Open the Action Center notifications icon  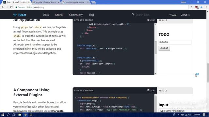204,115
